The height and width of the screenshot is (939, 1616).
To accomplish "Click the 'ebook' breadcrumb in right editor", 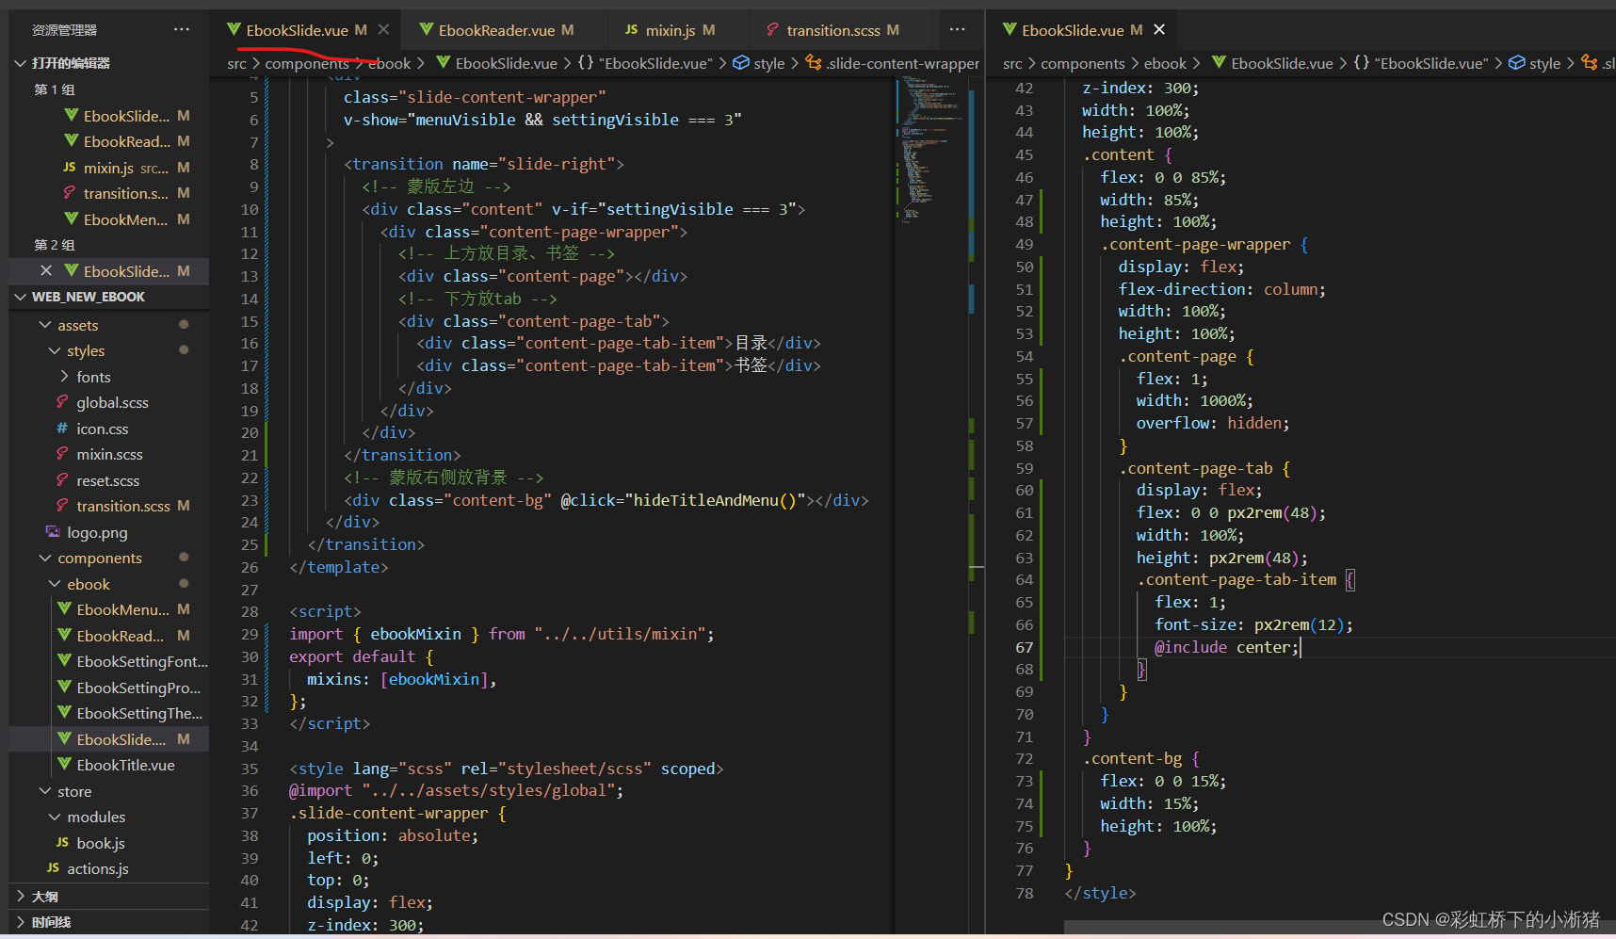I will pos(1165,63).
